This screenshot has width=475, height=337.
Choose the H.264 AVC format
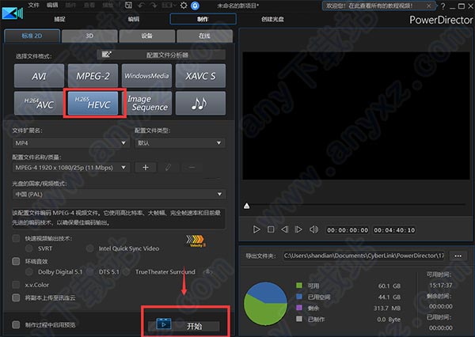pyautogui.click(x=39, y=104)
